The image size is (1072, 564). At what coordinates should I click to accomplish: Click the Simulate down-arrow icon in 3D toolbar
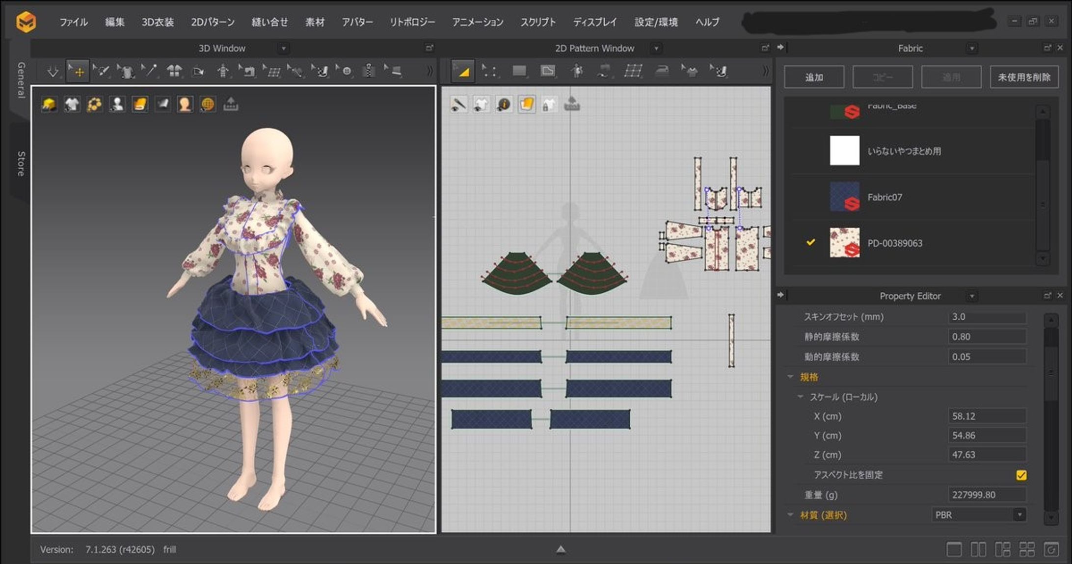pyautogui.click(x=53, y=72)
